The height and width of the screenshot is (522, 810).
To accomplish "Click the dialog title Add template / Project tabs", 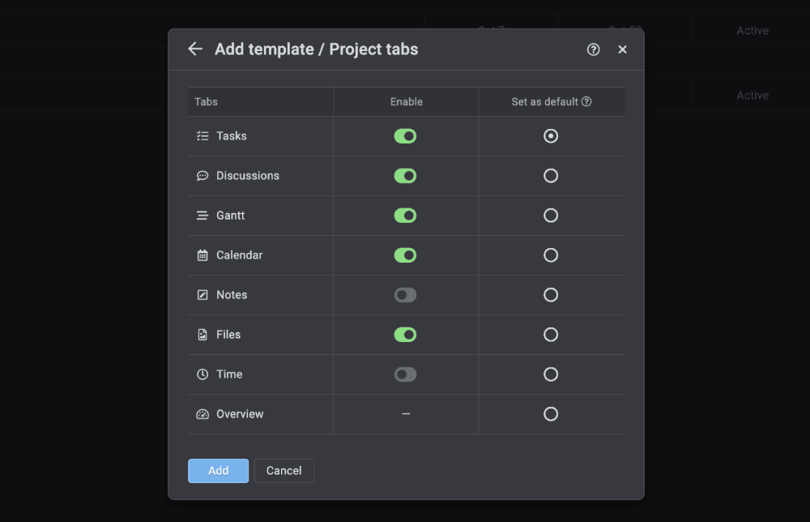I will (316, 49).
